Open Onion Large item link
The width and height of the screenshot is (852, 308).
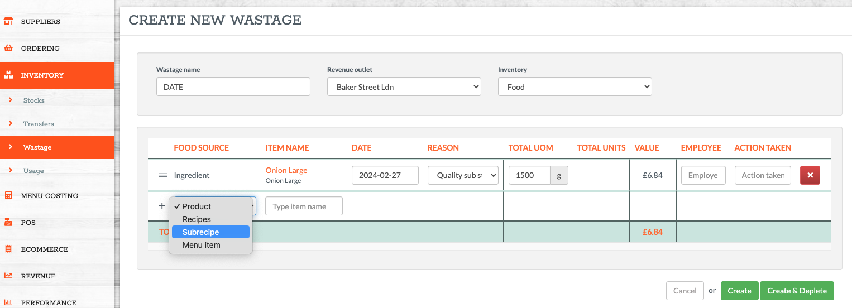click(286, 170)
